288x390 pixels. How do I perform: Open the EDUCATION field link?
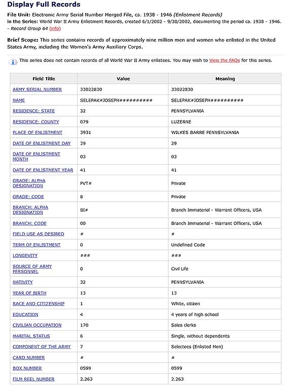point(25,315)
